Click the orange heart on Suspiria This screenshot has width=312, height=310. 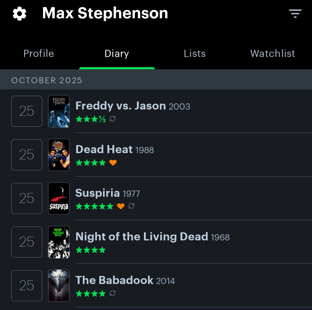[x=121, y=206]
